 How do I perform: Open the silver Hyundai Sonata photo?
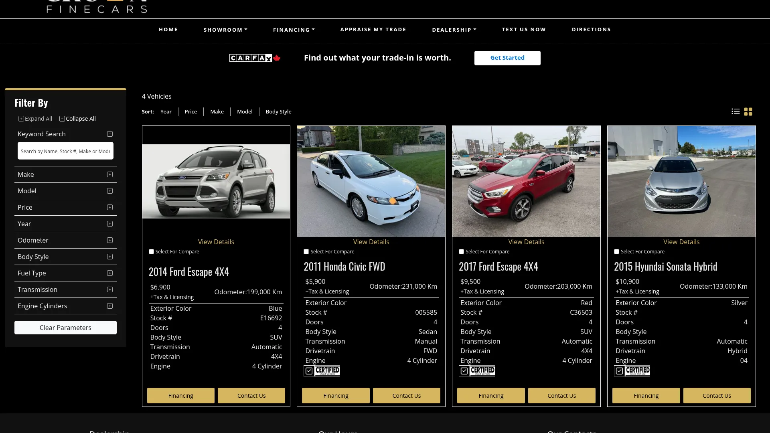[x=681, y=181]
